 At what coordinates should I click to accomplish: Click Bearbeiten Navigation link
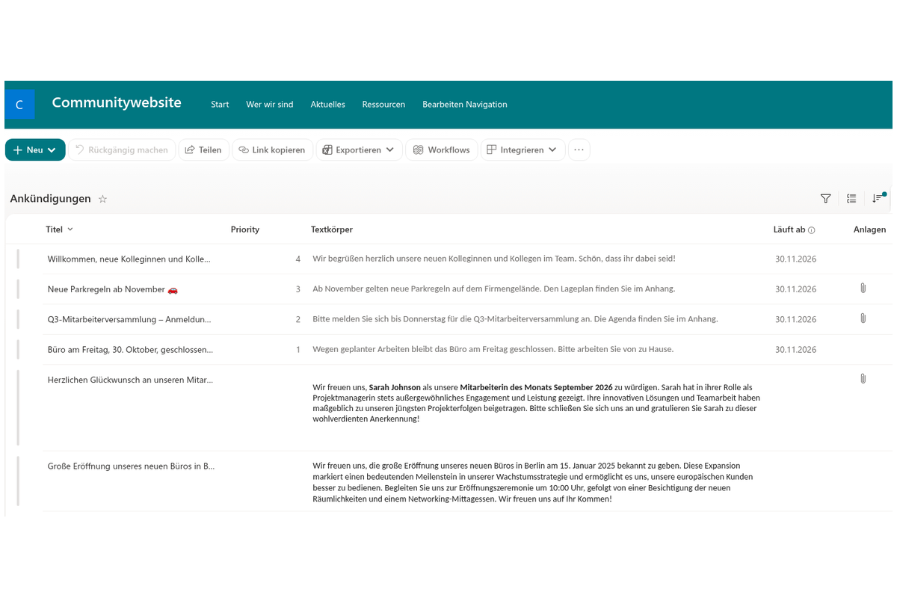(465, 105)
